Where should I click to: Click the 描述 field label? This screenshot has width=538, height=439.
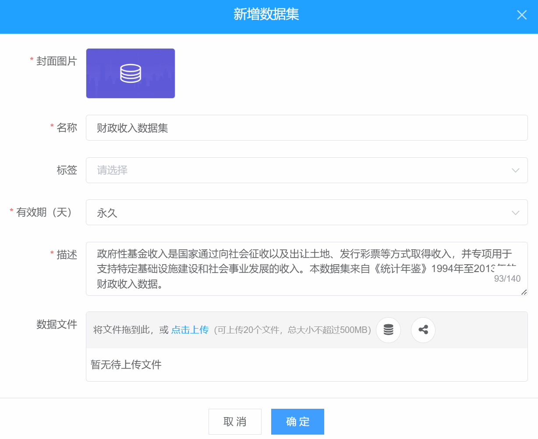click(67, 255)
